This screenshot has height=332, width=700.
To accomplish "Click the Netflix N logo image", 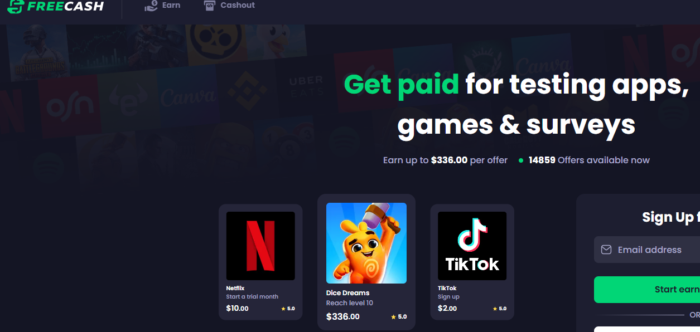I will pos(260,246).
